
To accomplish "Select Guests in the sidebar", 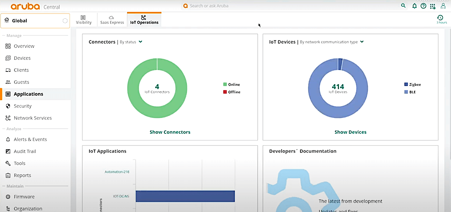I will click(x=21, y=82).
